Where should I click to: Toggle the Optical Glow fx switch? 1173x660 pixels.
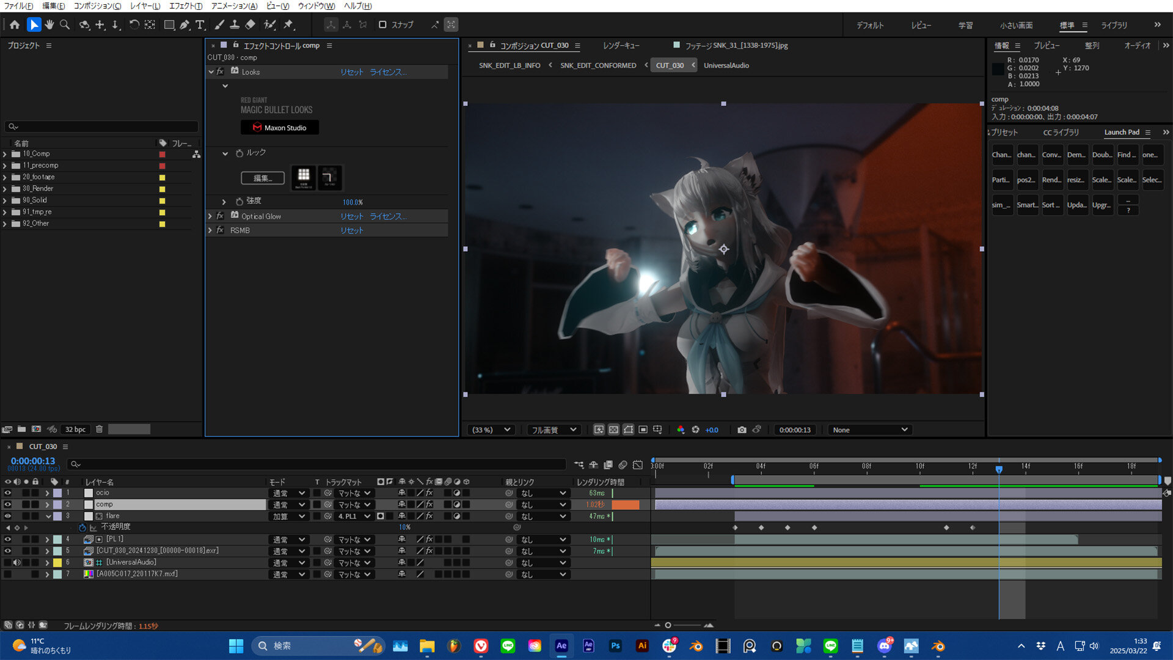pos(220,216)
